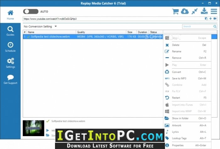
Task: Open the shopping cart purchase icon
Action: point(175,11)
